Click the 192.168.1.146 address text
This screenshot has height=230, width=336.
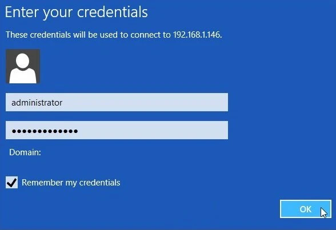coord(197,35)
